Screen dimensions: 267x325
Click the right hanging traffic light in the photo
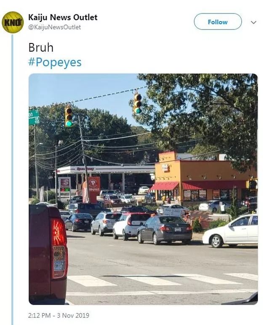pyautogui.click(x=138, y=103)
